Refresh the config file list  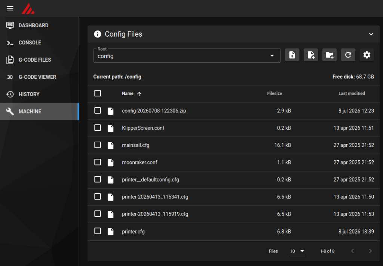[x=348, y=55]
